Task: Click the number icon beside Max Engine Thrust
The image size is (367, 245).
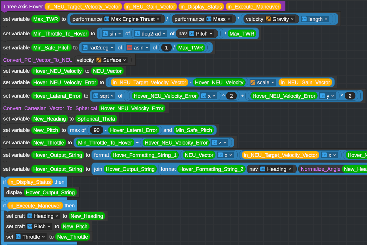Action: click(x=107, y=19)
